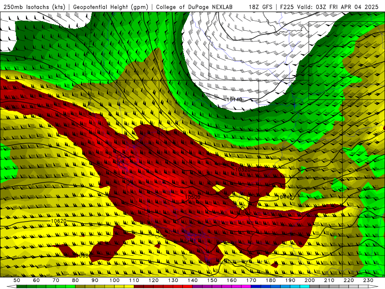Click the 220 value on the color scale

[348, 280]
